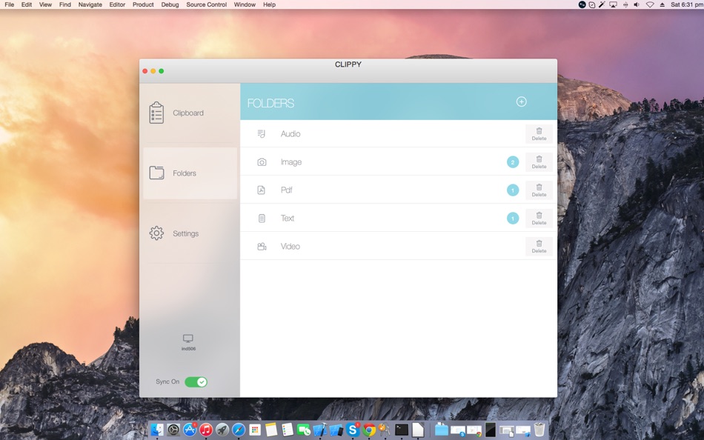Open the Help menu
The height and width of the screenshot is (440, 704).
click(x=270, y=4)
